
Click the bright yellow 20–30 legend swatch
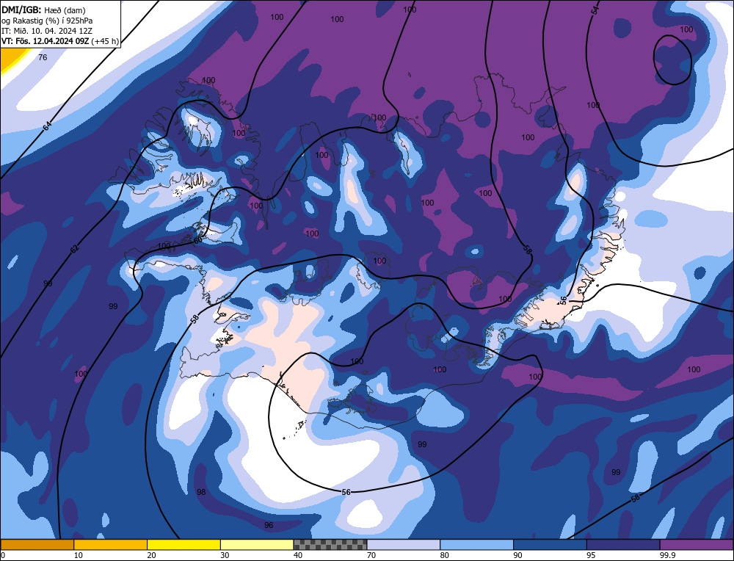tap(183, 545)
